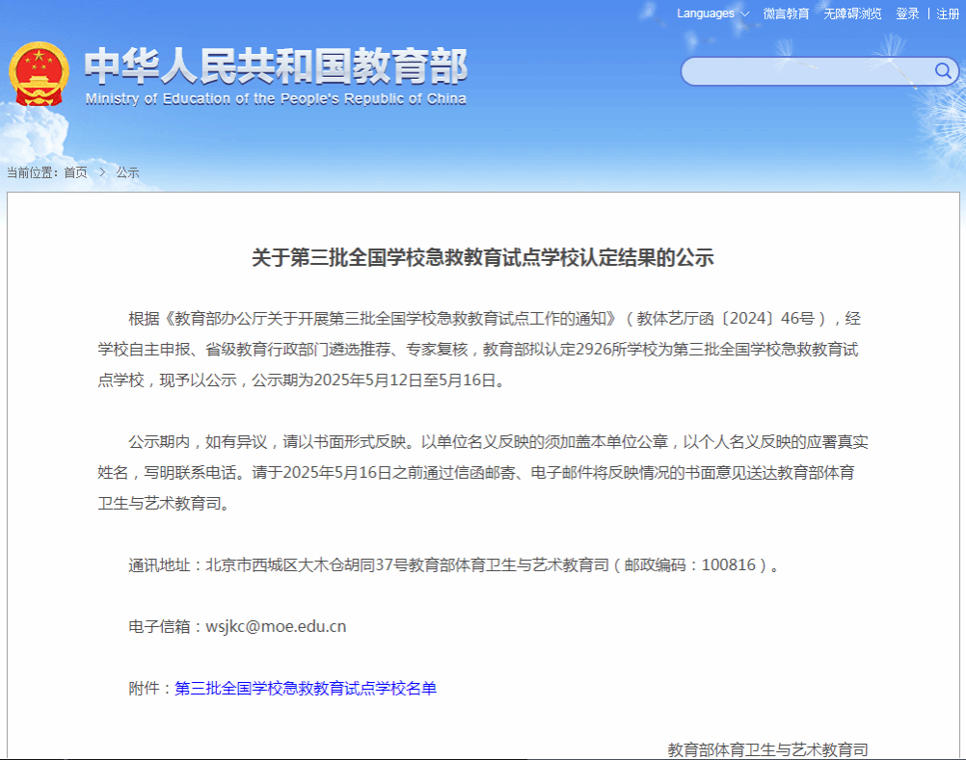Click the 中华人民共和国教育部 site title

click(x=276, y=66)
